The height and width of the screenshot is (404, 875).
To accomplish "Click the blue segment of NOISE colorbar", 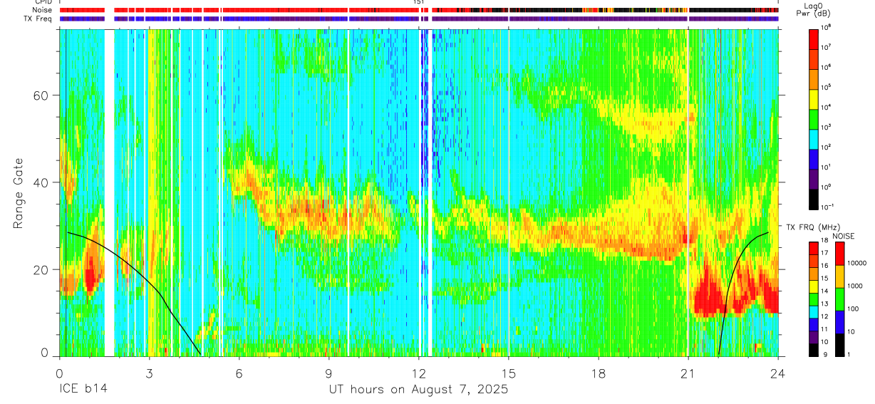I will tap(840, 322).
